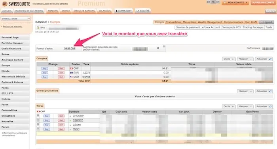The image size is (277, 149).
Task: Refresh Comptes section via Actualiser icon
Action: [270, 59]
